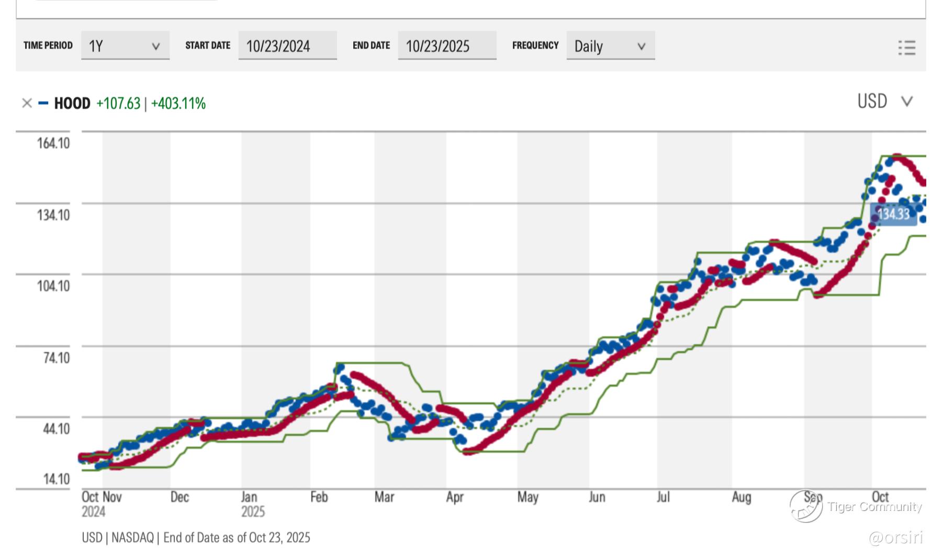The image size is (942, 559).
Task: Click the NASDAQ end-of-date footnote
Action: [196, 538]
